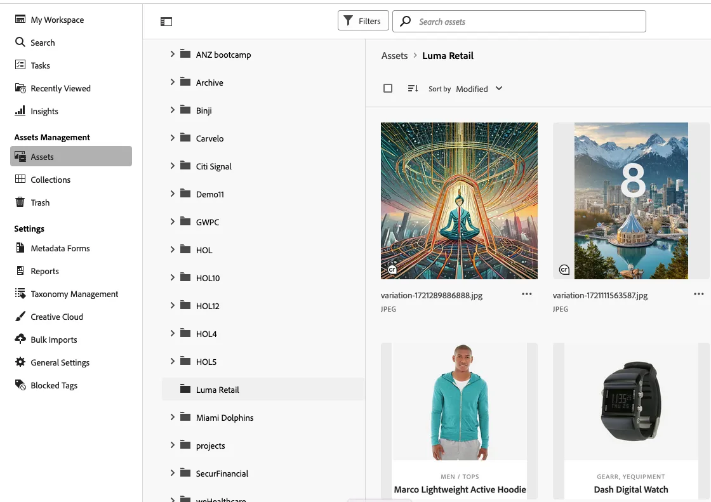Open the Dash Digital Watch thumbnail
The height and width of the screenshot is (502, 711).
tap(631, 421)
